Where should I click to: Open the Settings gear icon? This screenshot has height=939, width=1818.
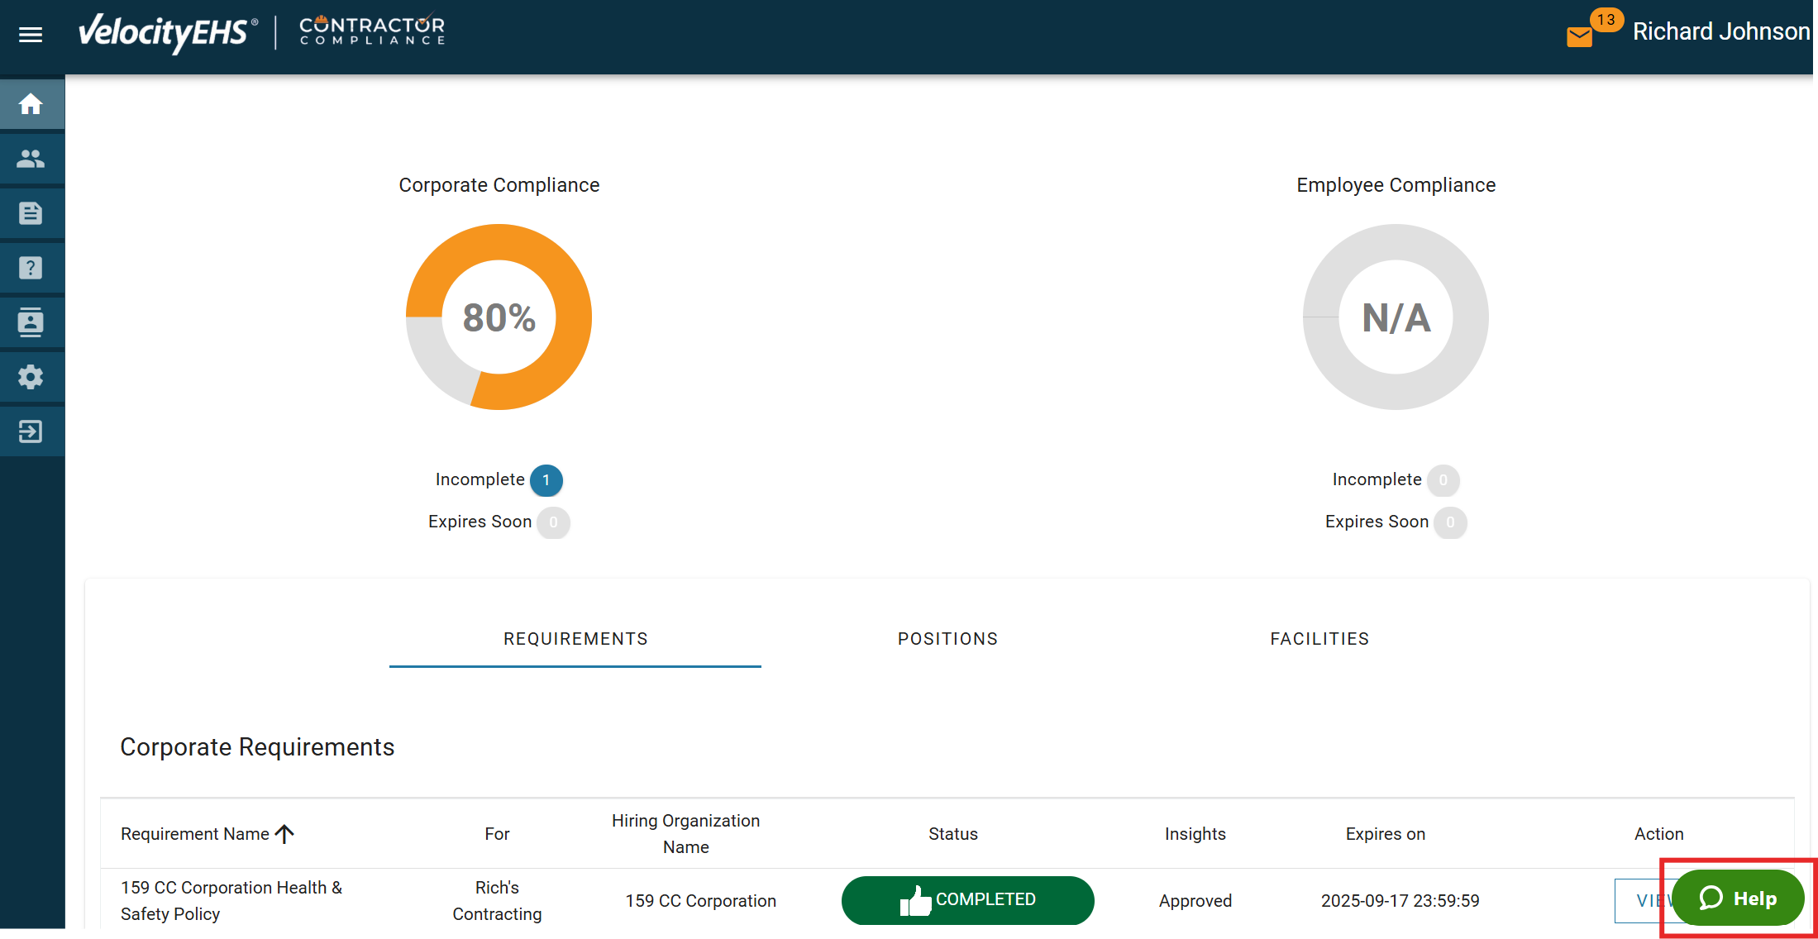click(31, 377)
